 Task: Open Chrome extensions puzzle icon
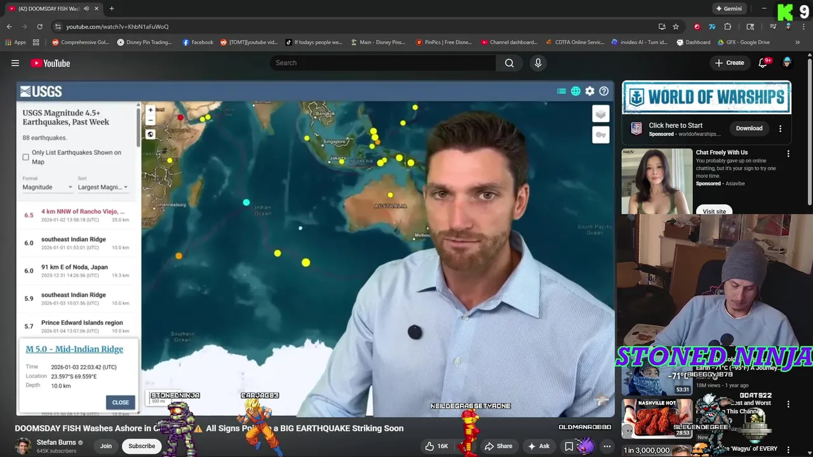728,27
